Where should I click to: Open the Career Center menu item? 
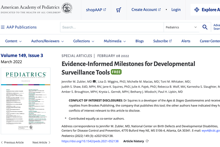[x=210, y=41]
